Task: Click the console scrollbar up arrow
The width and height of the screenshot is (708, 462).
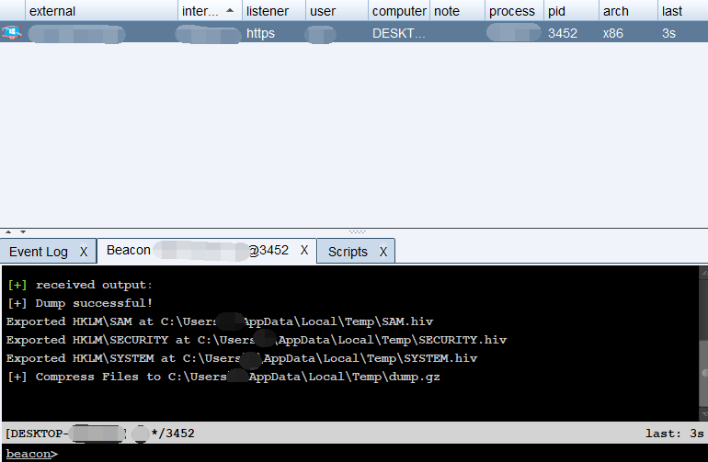Action: click(x=703, y=273)
